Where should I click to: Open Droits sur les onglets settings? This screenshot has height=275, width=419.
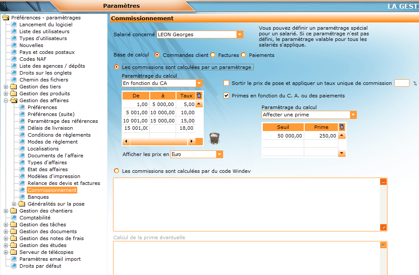45,73
